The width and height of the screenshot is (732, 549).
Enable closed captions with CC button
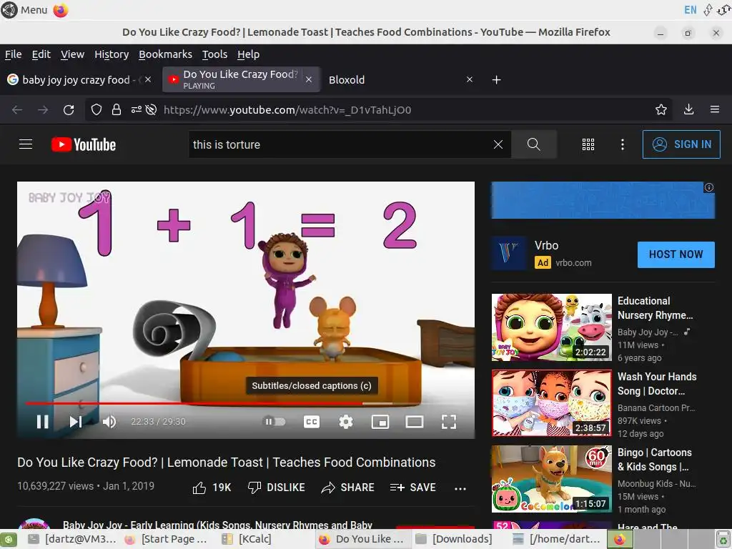[312, 422]
